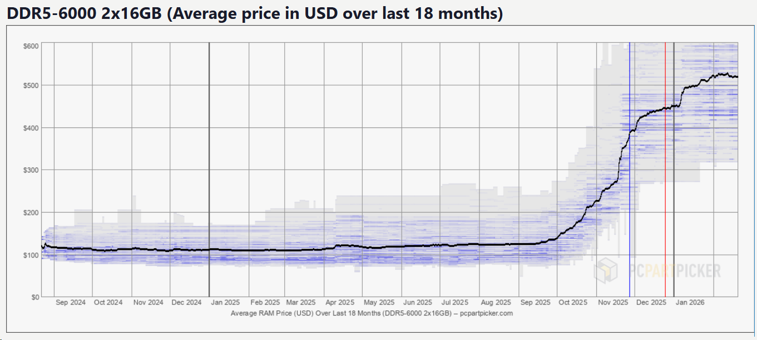
Task: Click the $300 y-axis label
Action: [x=31, y=170]
